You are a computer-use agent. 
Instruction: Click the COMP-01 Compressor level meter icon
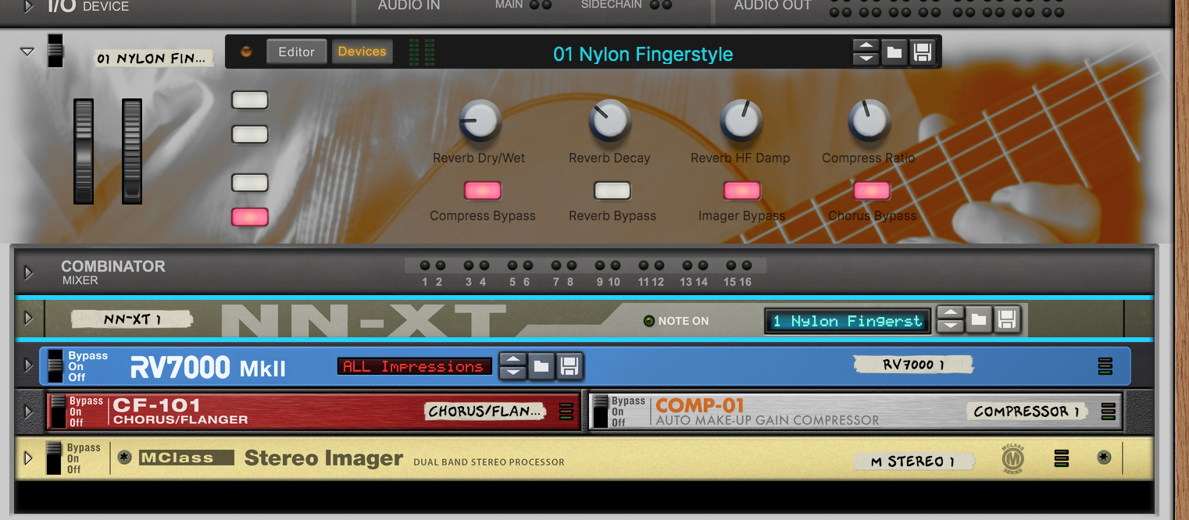click(x=1107, y=411)
